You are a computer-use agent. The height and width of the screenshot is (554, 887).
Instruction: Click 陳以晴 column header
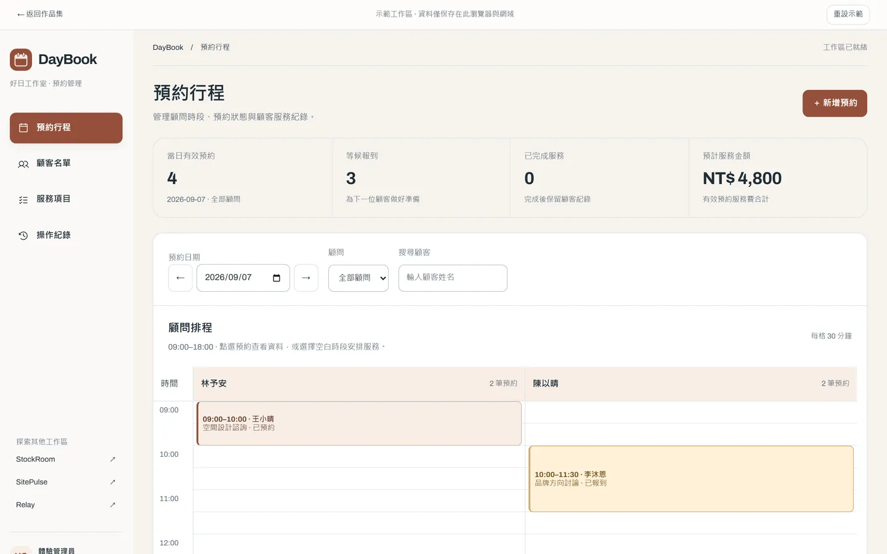pyautogui.click(x=691, y=383)
